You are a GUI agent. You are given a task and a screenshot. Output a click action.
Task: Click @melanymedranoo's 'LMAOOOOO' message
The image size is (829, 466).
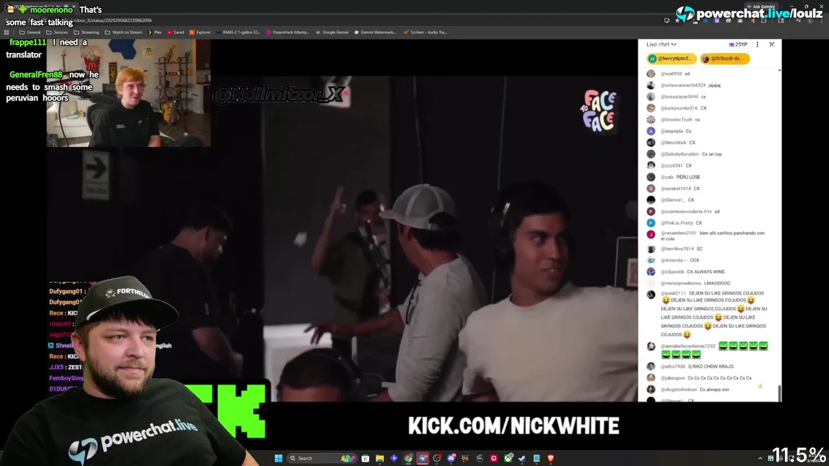tap(716, 283)
